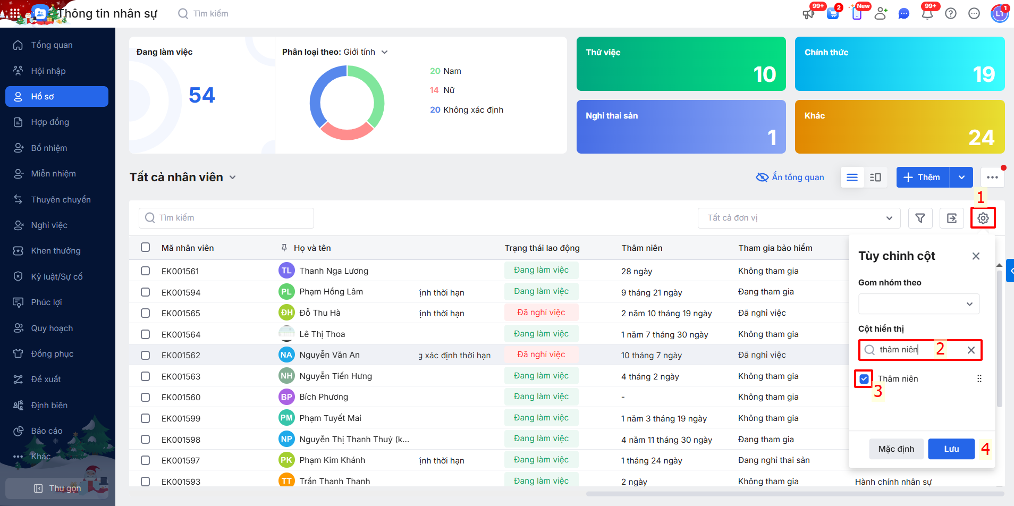The height and width of the screenshot is (506, 1014).
Task: Click the green Thử việc summary card
Action: coord(681,64)
